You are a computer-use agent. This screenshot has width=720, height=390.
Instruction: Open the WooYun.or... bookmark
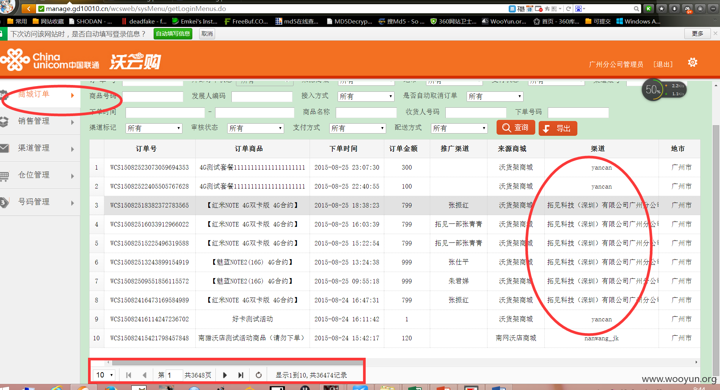pyautogui.click(x=504, y=21)
